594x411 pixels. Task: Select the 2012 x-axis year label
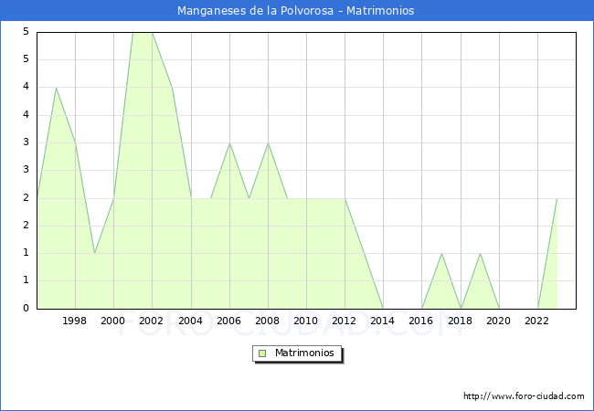pos(345,321)
